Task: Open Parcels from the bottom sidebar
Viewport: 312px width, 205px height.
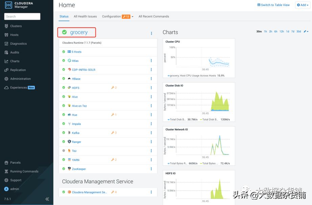Action: (16, 162)
